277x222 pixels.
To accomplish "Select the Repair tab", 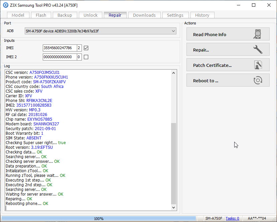I will (115, 15).
